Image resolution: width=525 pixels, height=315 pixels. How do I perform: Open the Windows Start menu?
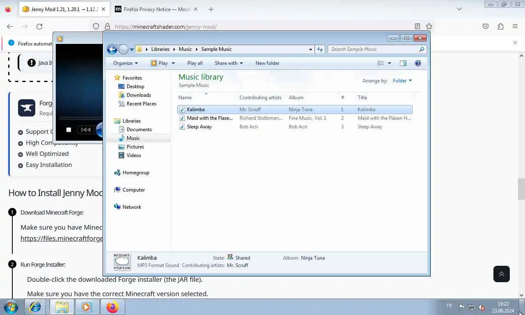click(11, 307)
